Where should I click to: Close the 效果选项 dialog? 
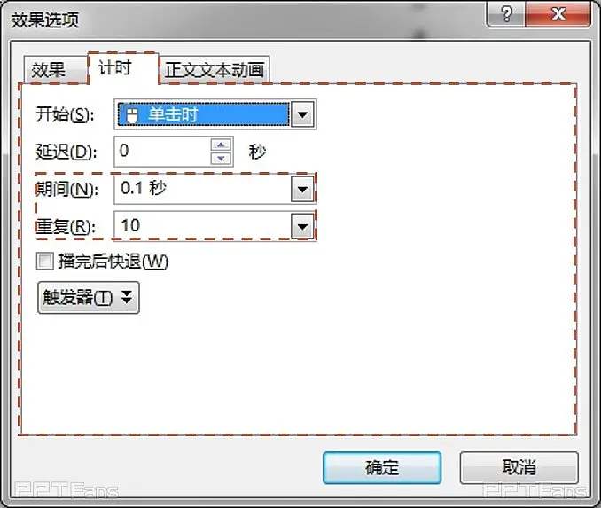pos(556,16)
